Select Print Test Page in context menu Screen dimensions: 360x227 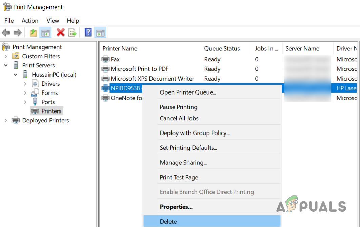212,177
